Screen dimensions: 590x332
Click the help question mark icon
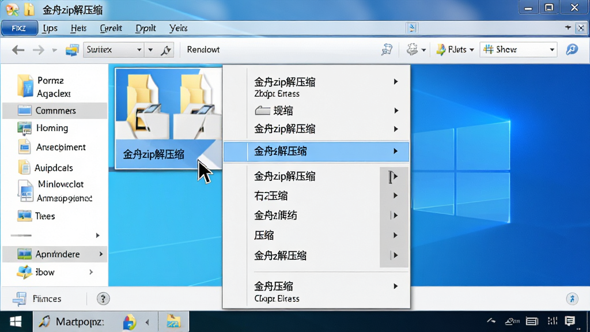pos(103,299)
